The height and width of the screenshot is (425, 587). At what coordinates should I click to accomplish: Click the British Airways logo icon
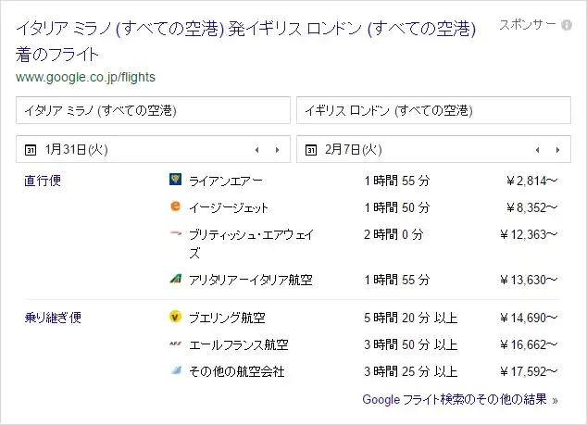click(x=176, y=233)
